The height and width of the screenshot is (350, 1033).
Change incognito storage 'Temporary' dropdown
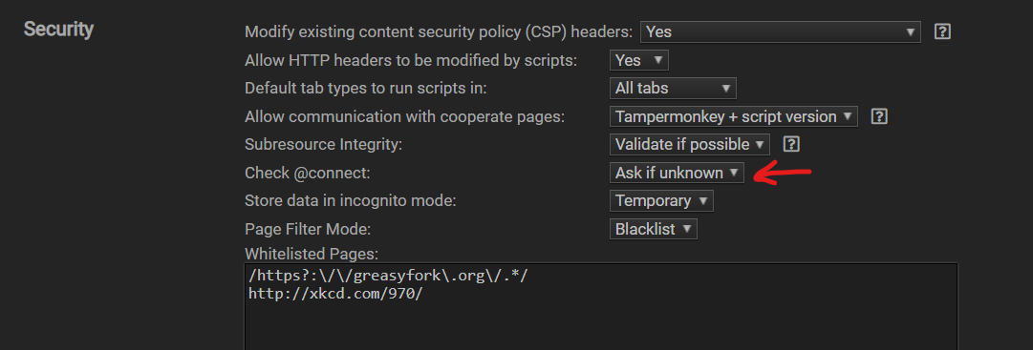661,200
